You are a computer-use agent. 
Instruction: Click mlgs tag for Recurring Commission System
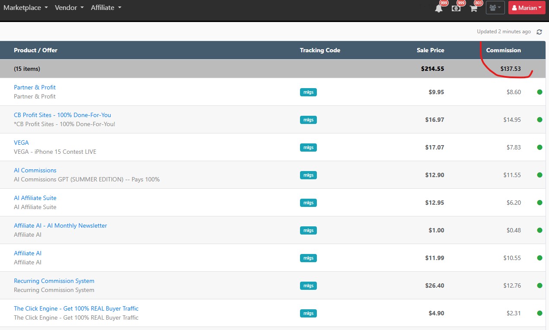pyautogui.click(x=308, y=286)
